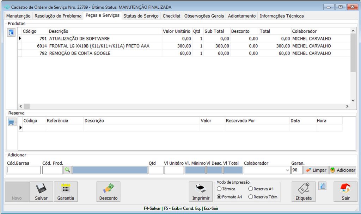The width and height of the screenshot is (361, 214).
Task: Click the magnifier search icon next to Cód. Prod.
Action: coord(67,170)
